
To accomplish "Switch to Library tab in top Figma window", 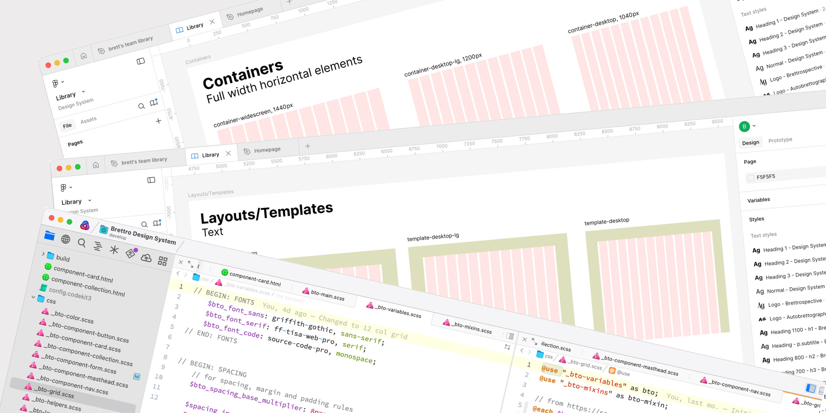I will [195, 26].
